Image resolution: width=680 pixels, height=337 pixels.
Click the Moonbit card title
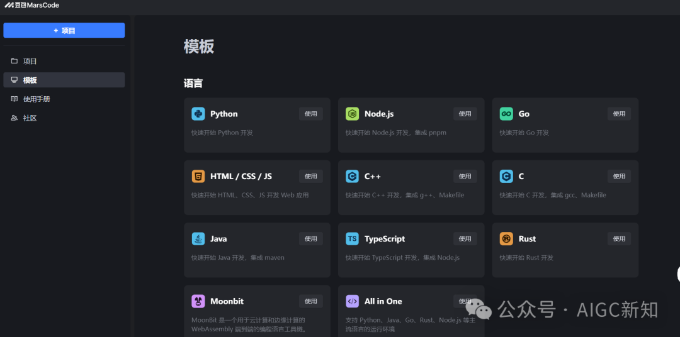pos(227,301)
